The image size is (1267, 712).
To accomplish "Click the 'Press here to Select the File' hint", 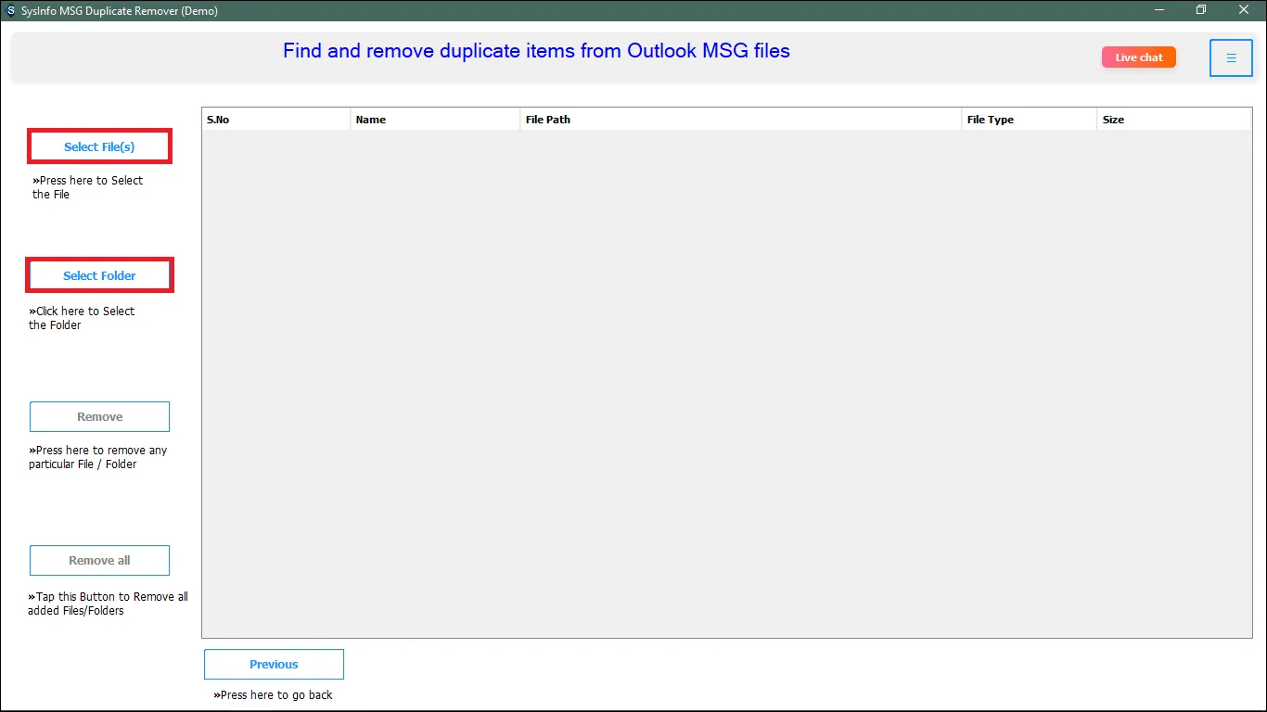I will (88, 187).
